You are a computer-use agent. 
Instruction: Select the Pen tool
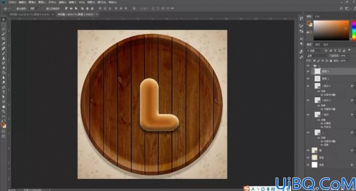(4, 87)
